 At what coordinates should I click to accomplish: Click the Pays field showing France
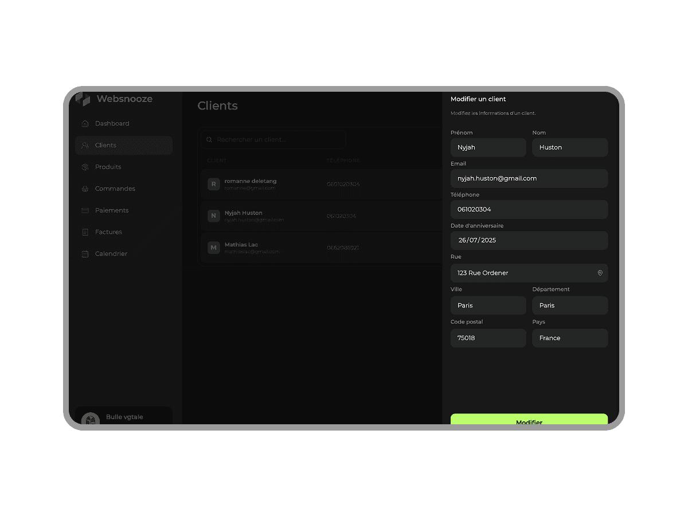(x=569, y=338)
